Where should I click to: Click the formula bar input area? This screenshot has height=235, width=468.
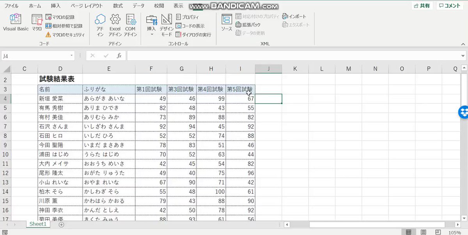(x=293, y=56)
